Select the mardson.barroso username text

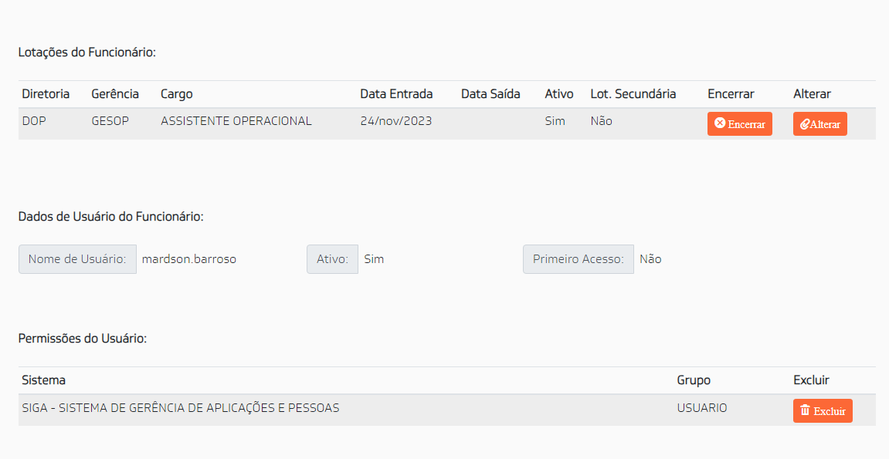point(188,259)
